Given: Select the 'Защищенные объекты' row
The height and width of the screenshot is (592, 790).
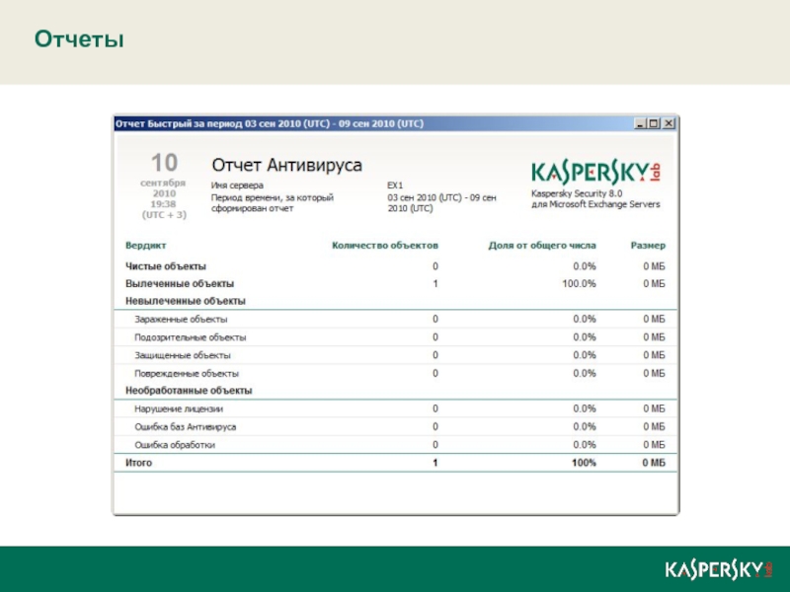Looking at the screenshot, I should [x=396, y=355].
